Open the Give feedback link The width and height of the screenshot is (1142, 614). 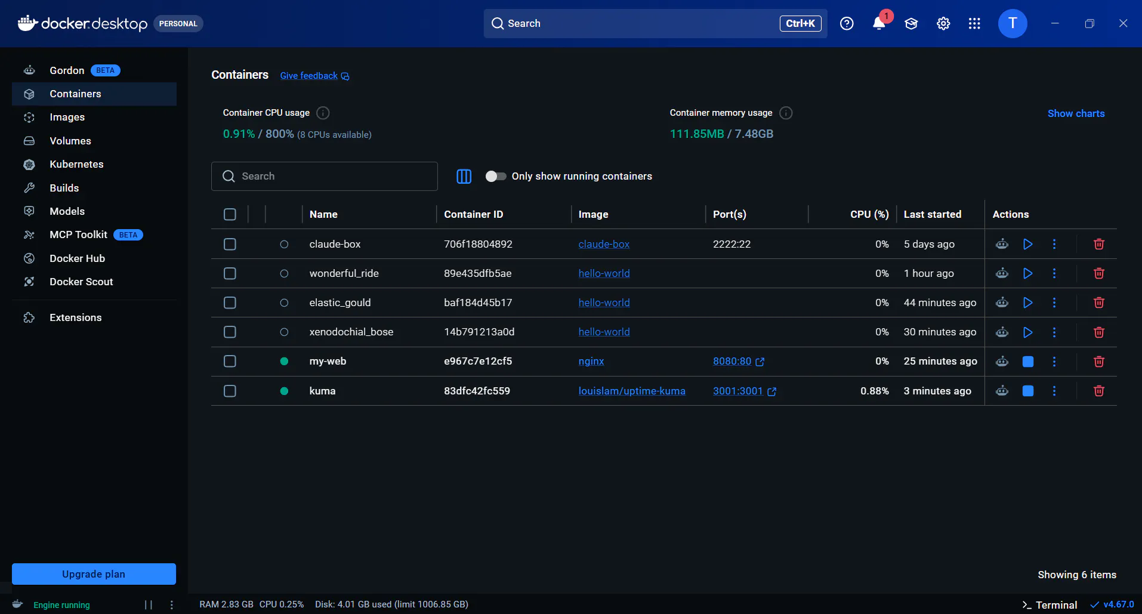[314, 76]
